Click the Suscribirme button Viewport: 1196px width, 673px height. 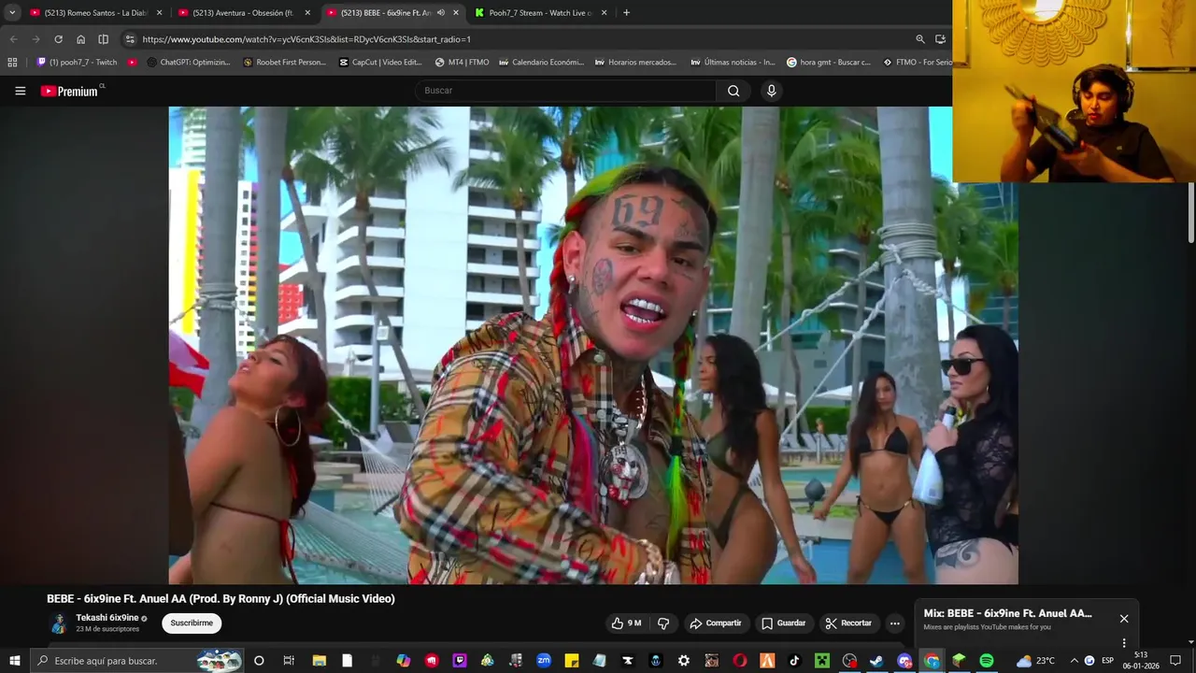192,623
